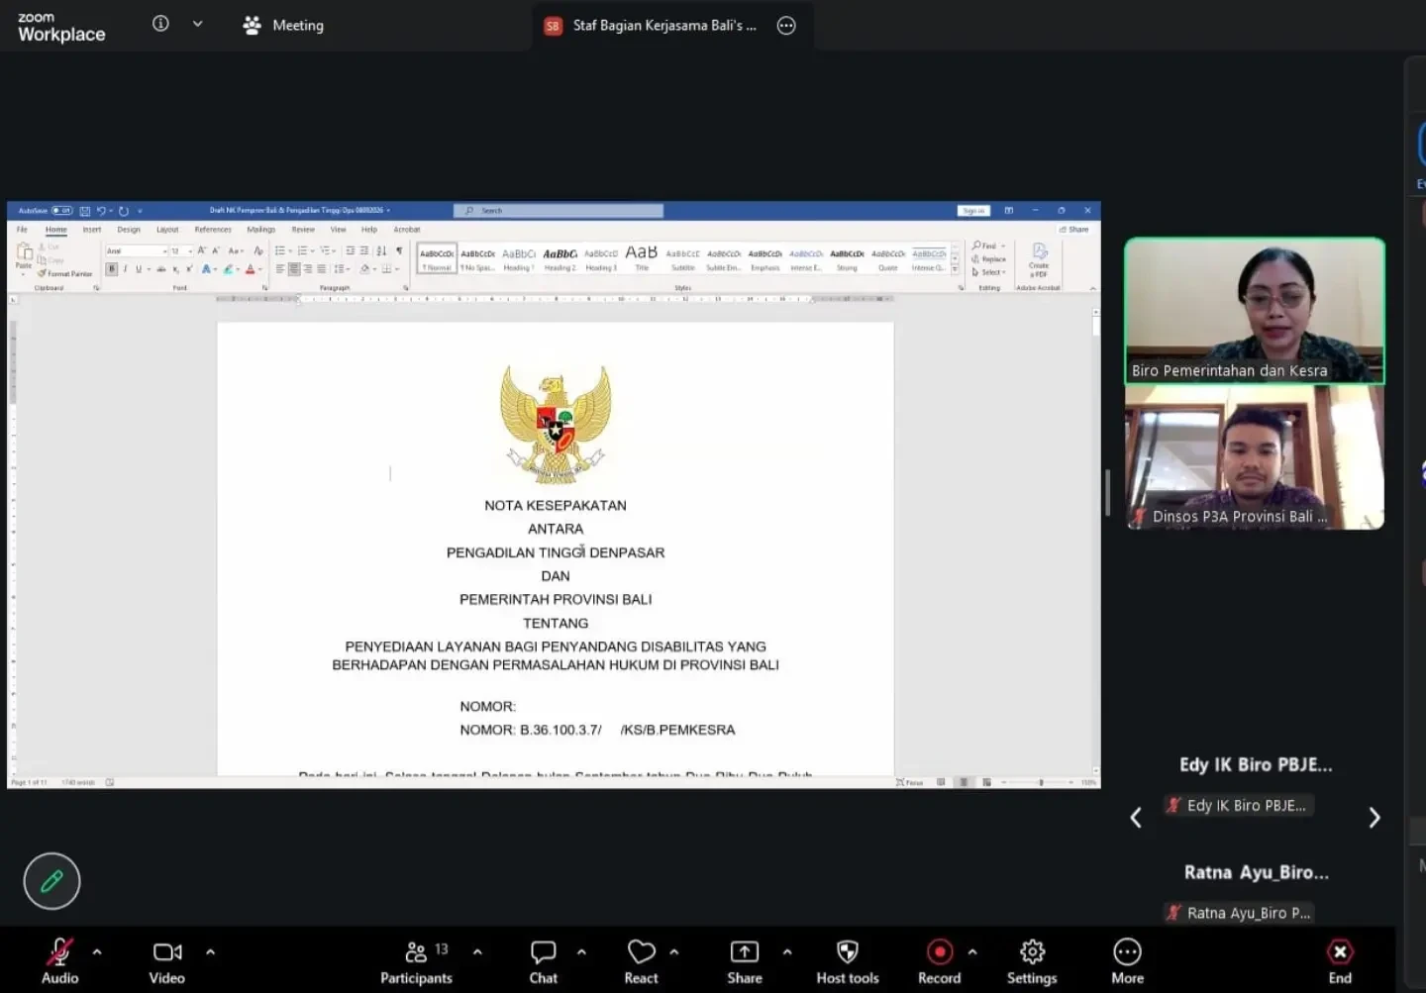The image size is (1426, 993).
Task: Toggle show paragraph marks in Word
Action: tap(399, 251)
